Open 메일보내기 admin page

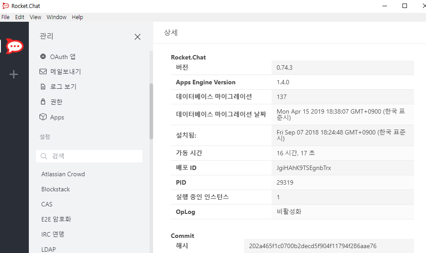click(x=66, y=71)
